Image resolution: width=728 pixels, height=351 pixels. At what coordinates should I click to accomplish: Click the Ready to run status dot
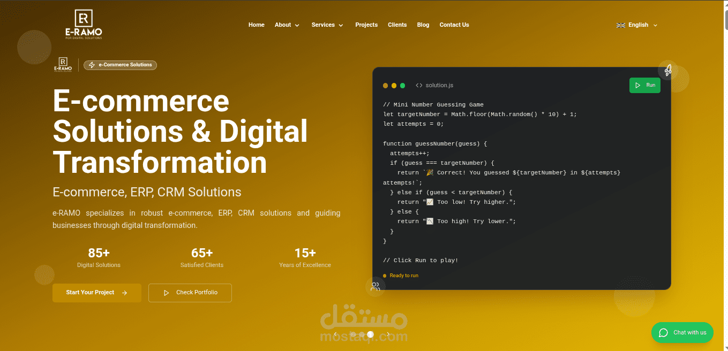click(x=384, y=275)
